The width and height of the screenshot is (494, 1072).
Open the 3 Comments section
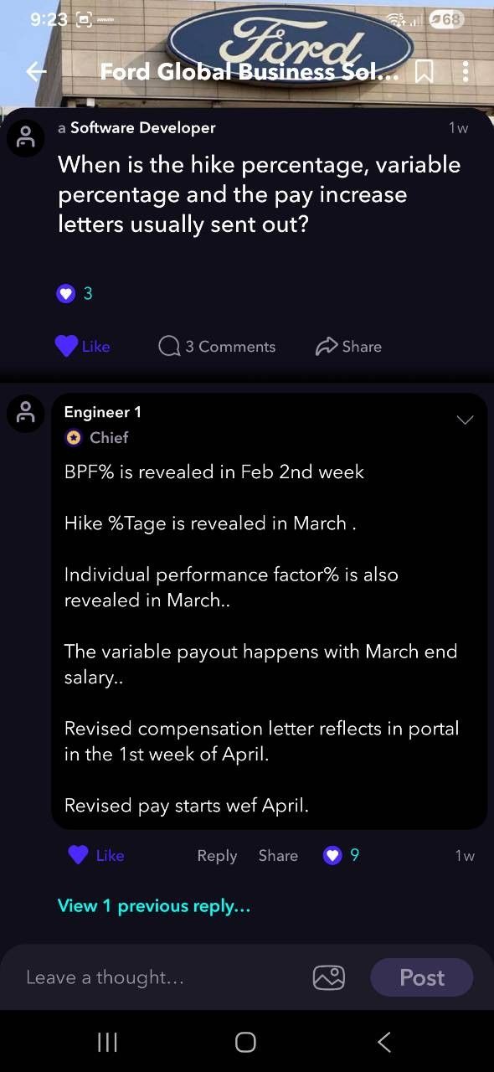coord(217,346)
